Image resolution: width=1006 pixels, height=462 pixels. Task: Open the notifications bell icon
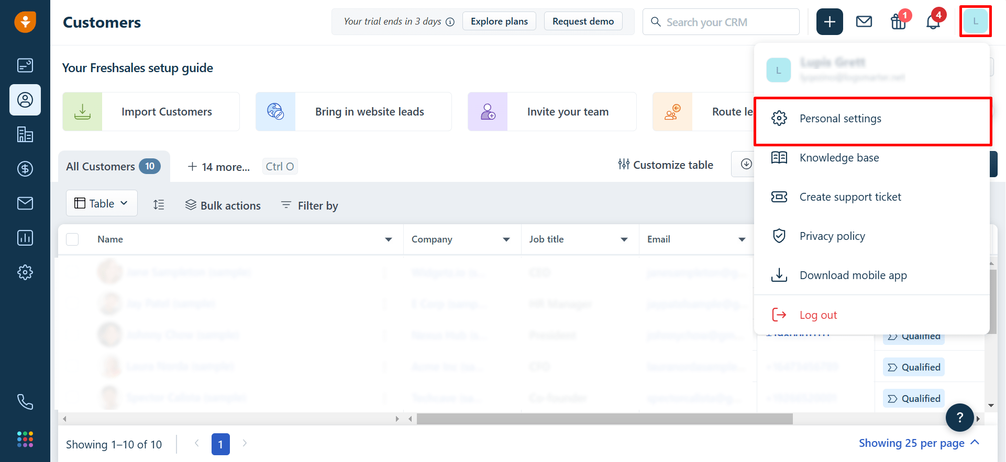point(933,22)
